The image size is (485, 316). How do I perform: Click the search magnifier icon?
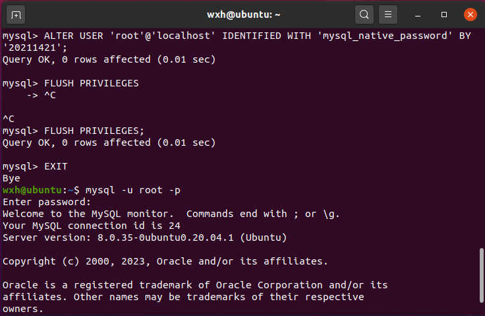coord(364,14)
